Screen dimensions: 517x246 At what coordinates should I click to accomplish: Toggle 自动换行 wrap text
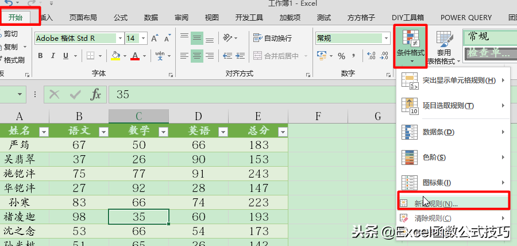click(x=272, y=39)
